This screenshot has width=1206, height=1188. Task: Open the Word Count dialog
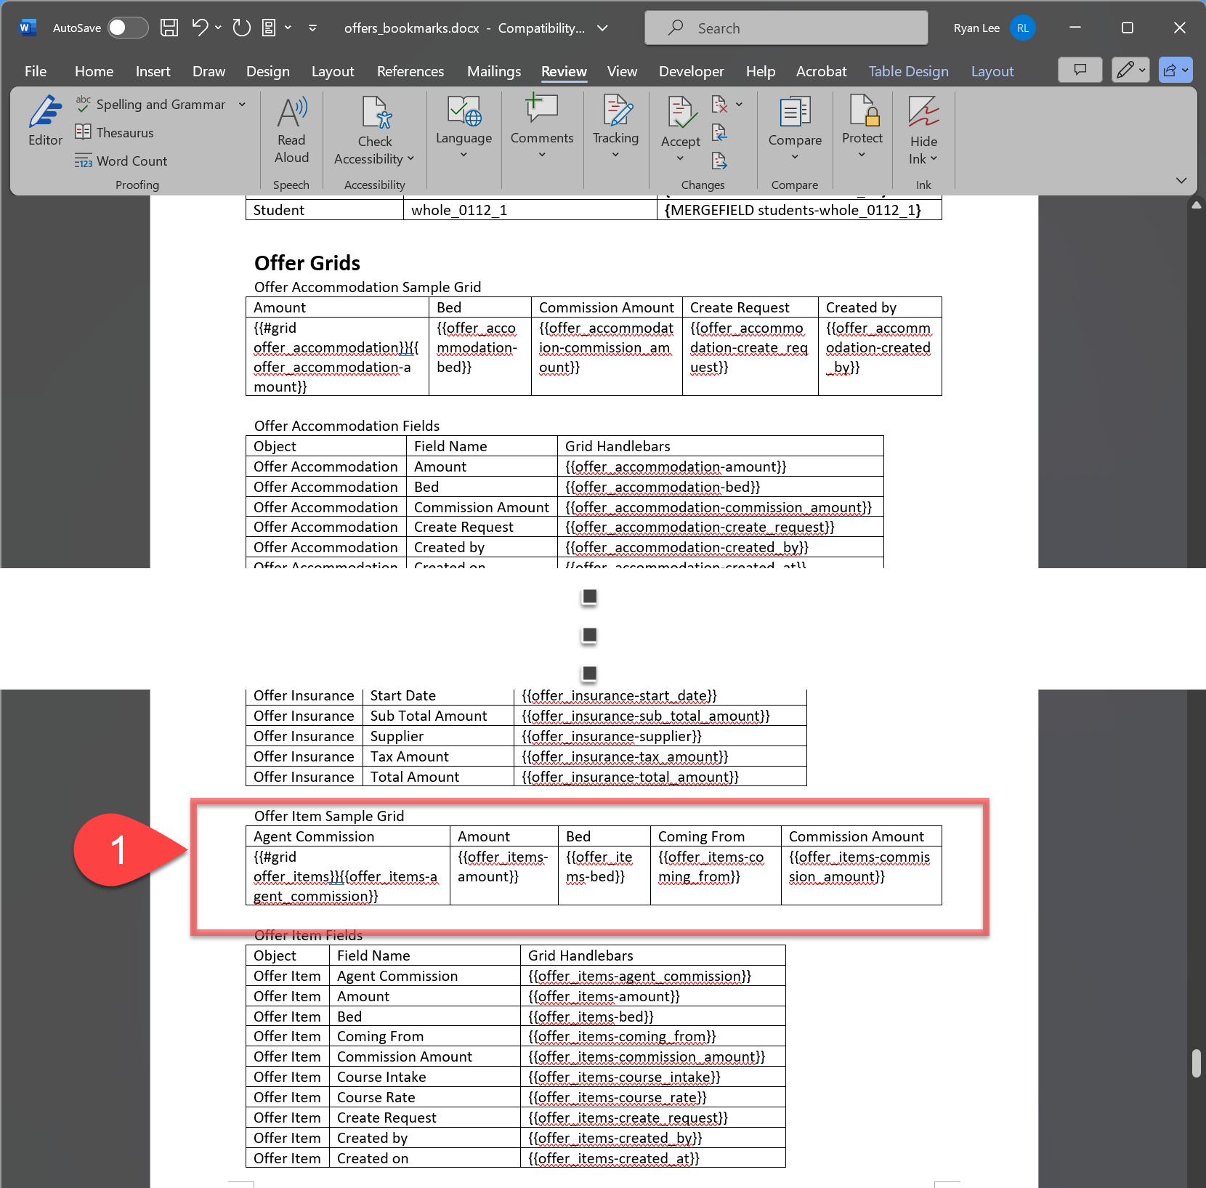[x=121, y=161]
